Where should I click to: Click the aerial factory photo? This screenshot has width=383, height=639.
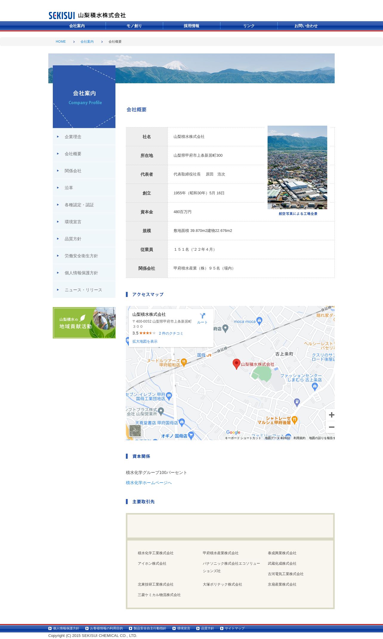297,167
